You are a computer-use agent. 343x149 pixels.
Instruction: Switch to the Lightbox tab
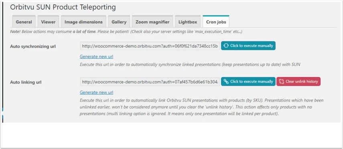(x=188, y=22)
